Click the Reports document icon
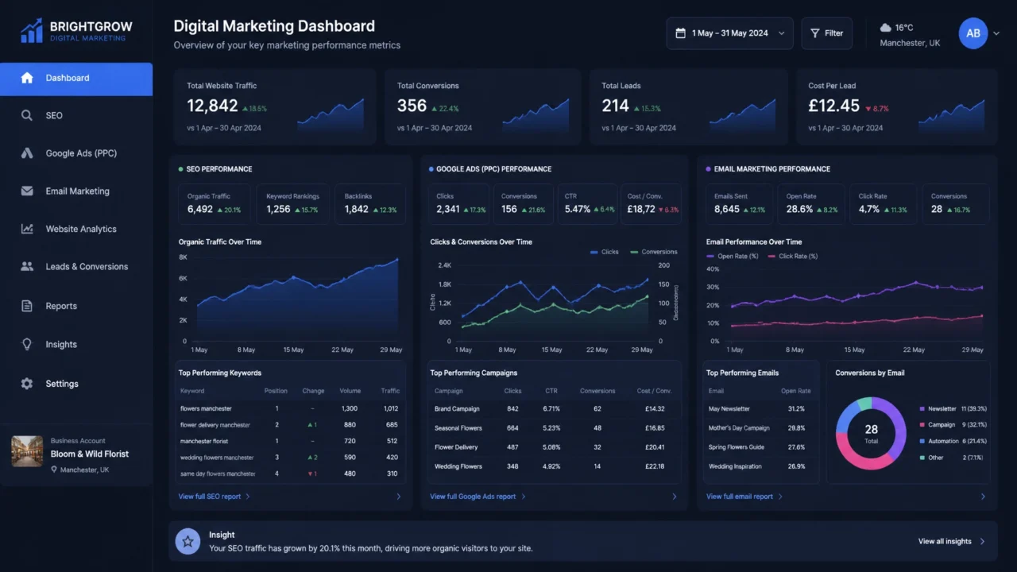Image resolution: width=1017 pixels, height=572 pixels. point(27,306)
